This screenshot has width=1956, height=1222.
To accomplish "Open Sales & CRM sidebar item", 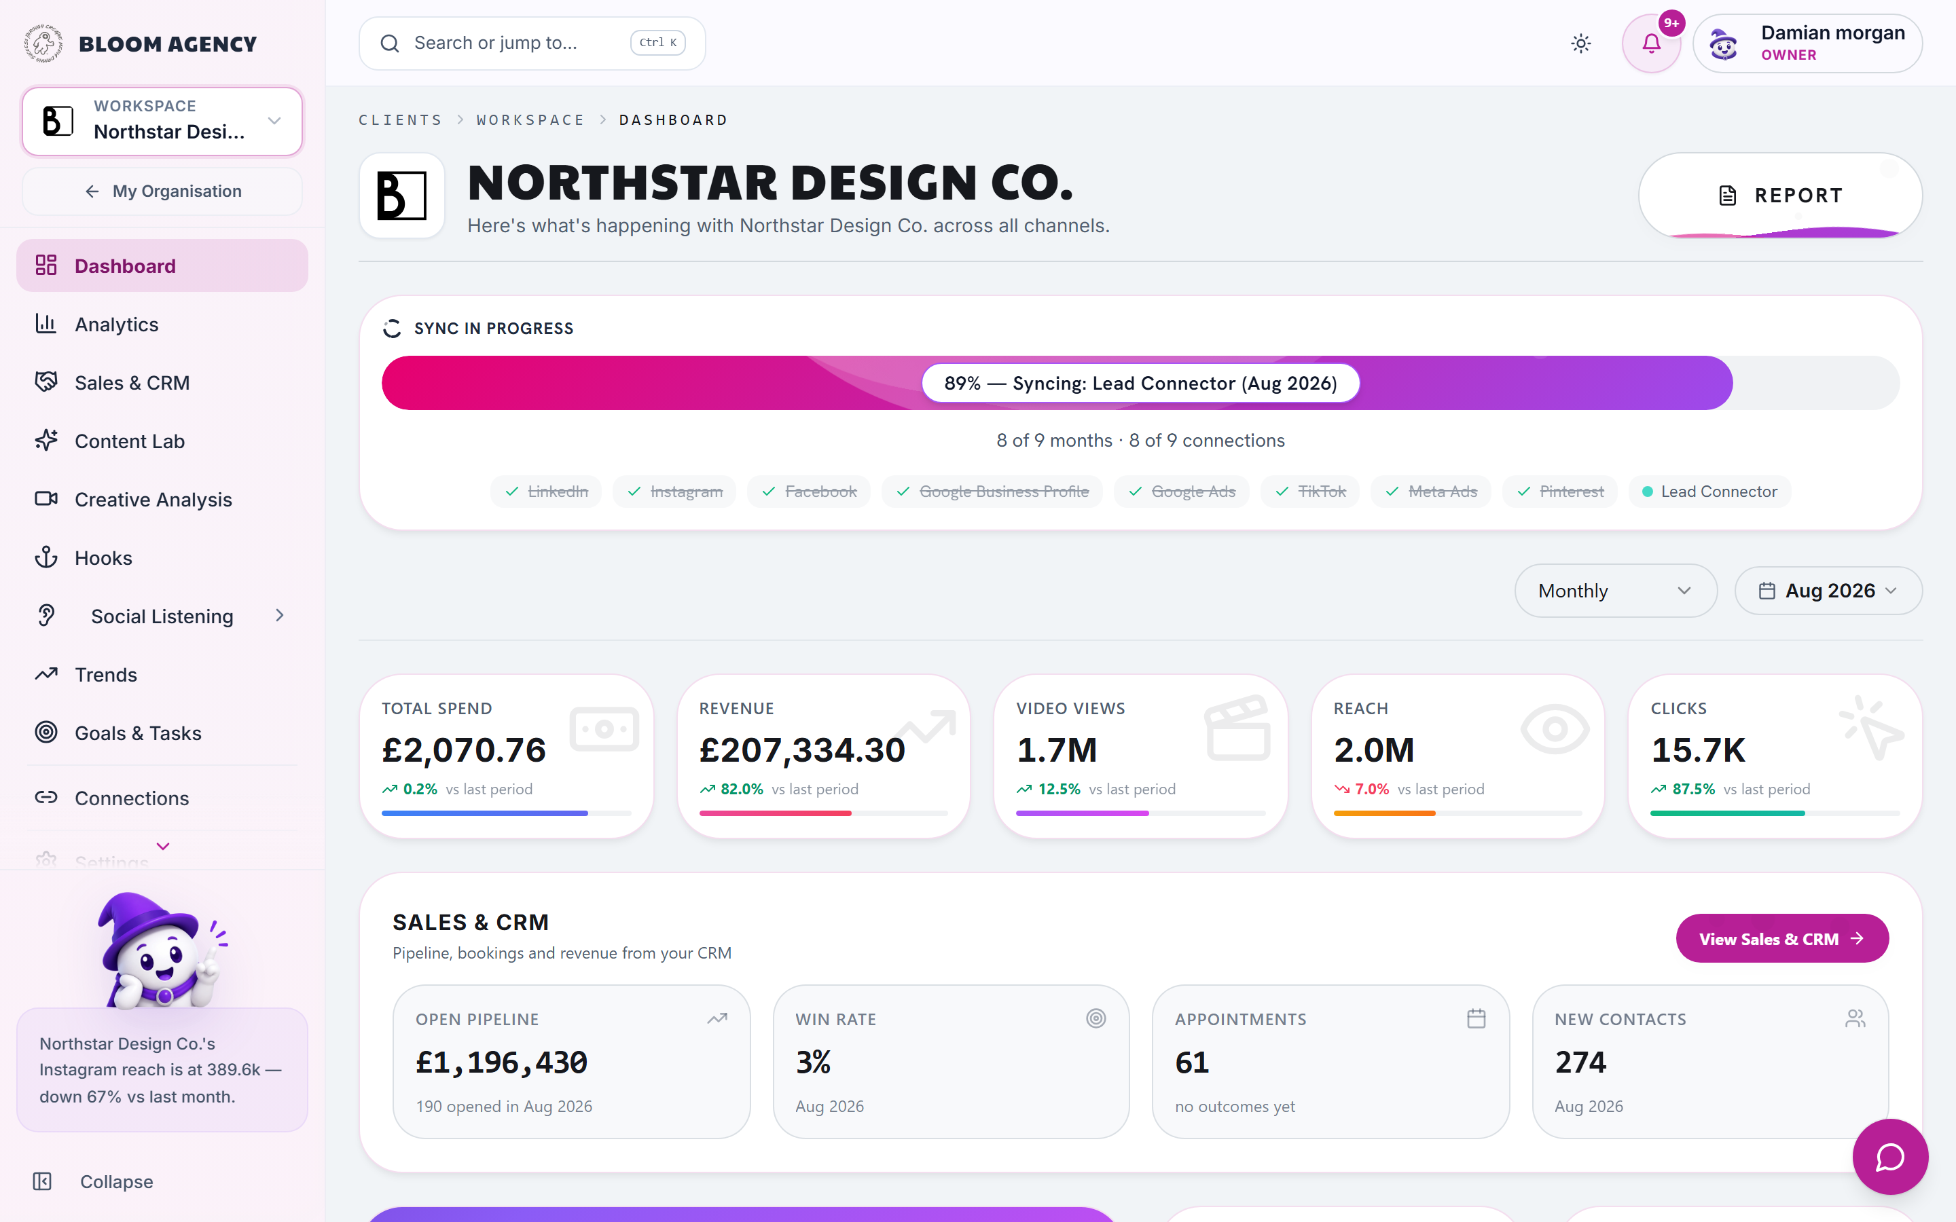I will (x=162, y=383).
